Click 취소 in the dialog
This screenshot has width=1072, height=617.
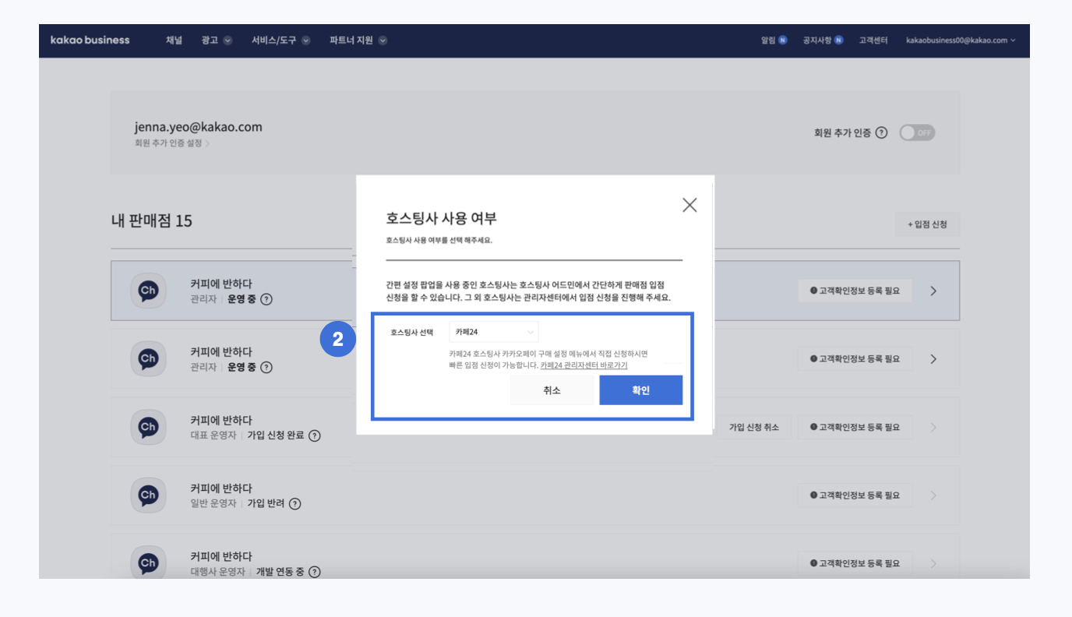(x=552, y=390)
